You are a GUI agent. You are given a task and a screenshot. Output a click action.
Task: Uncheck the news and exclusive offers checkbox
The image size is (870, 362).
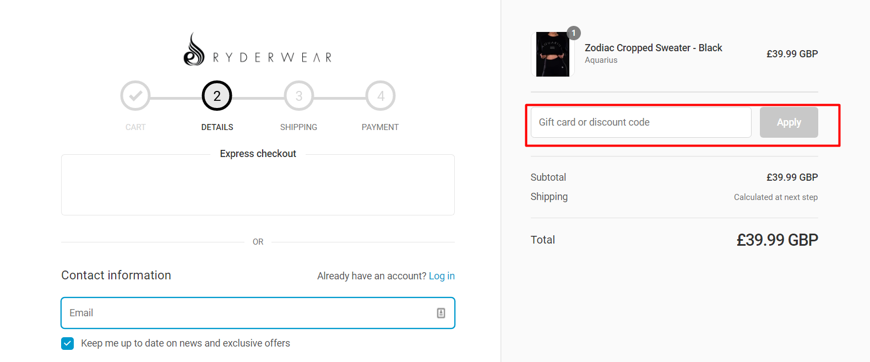pyautogui.click(x=67, y=343)
